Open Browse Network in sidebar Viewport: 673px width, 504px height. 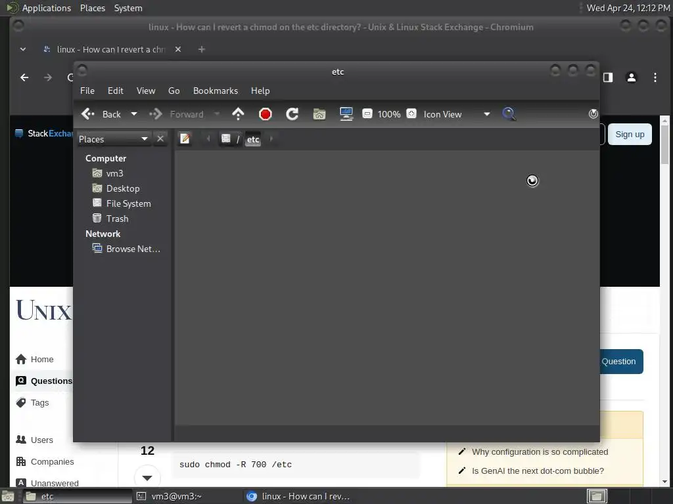click(133, 249)
